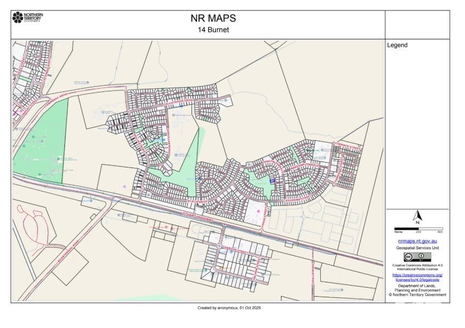Click the north arrow compass icon
The height and width of the screenshot is (328, 465).
pos(418,216)
